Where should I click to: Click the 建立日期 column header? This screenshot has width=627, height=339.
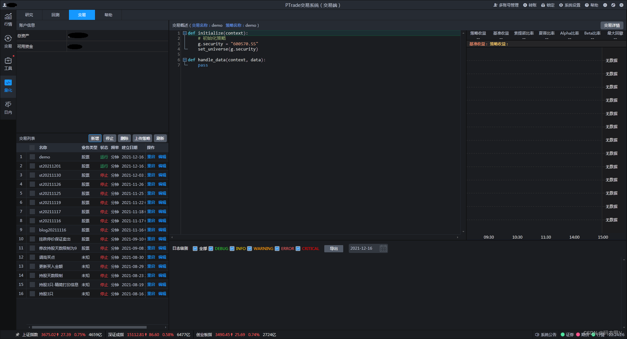click(130, 148)
